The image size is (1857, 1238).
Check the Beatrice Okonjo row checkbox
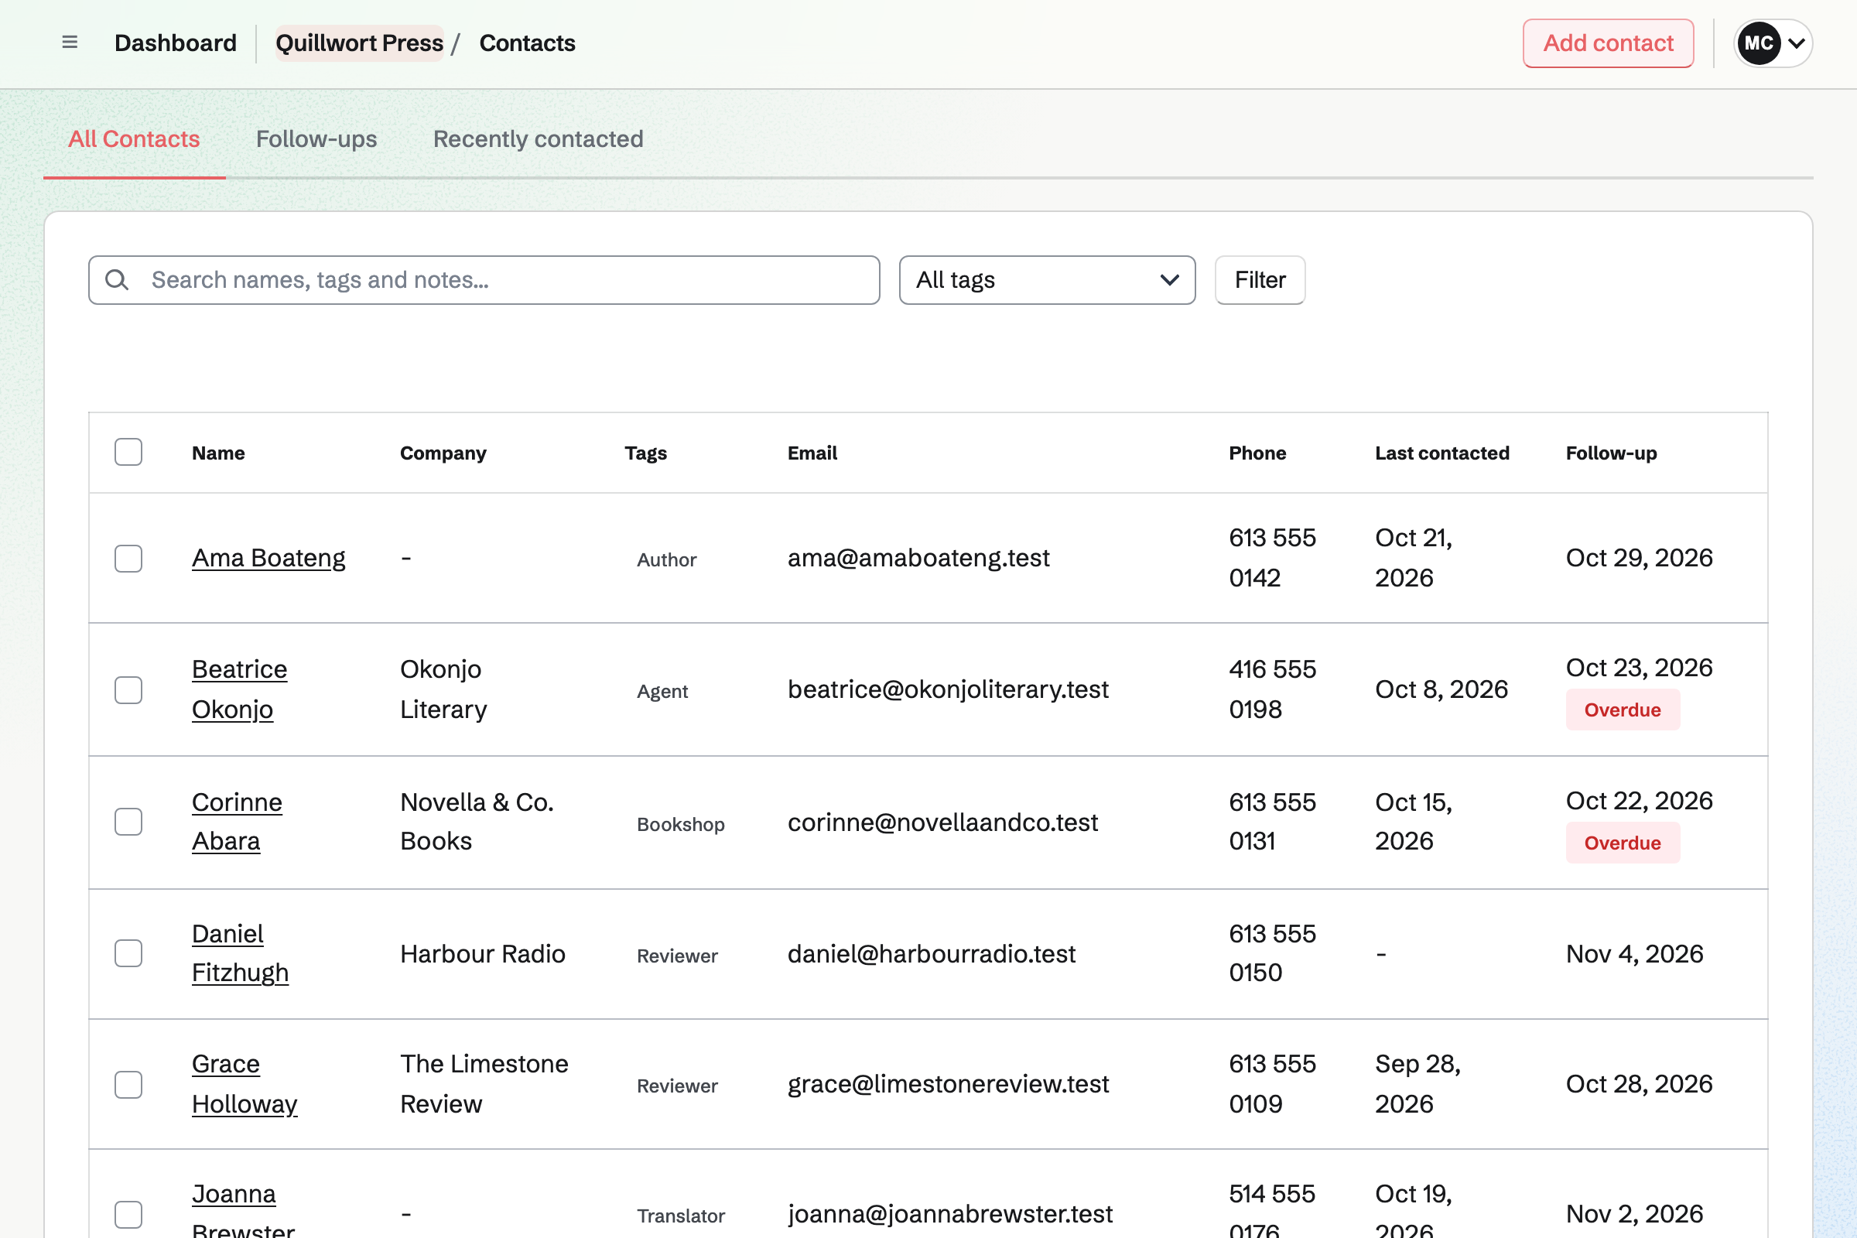click(x=128, y=689)
